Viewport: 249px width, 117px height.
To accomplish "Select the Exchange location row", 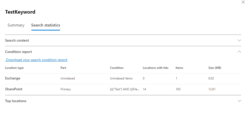I will pos(13,78).
